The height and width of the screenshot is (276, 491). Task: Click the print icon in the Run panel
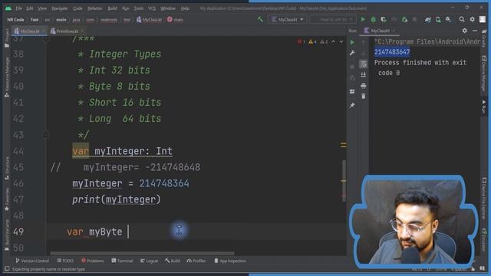coord(363,85)
